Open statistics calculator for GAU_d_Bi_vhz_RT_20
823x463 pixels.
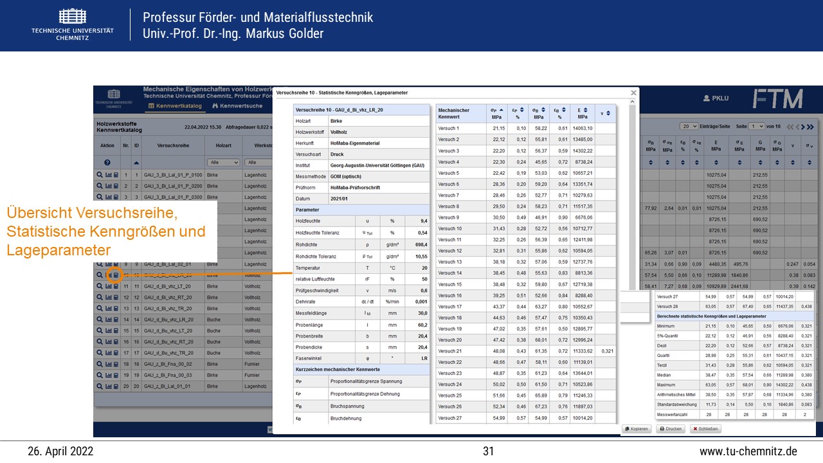pyautogui.click(x=116, y=297)
